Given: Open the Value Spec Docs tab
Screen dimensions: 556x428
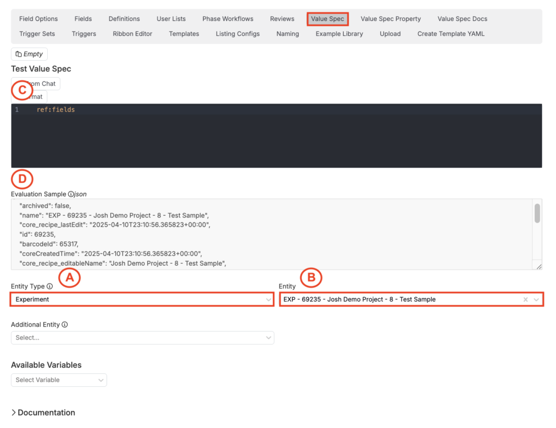Looking at the screenshot, I should (462, 19).
